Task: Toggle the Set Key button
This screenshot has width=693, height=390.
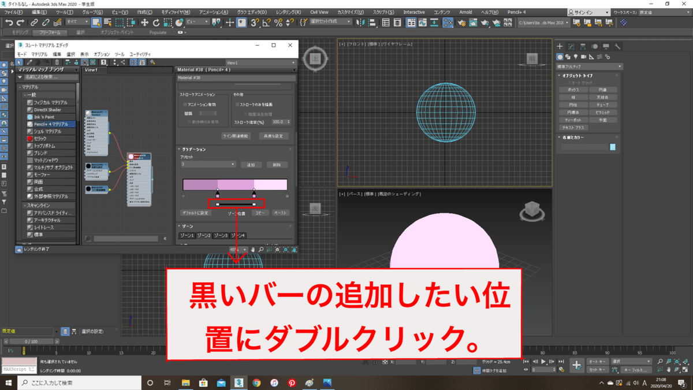Action: point(597,369)
